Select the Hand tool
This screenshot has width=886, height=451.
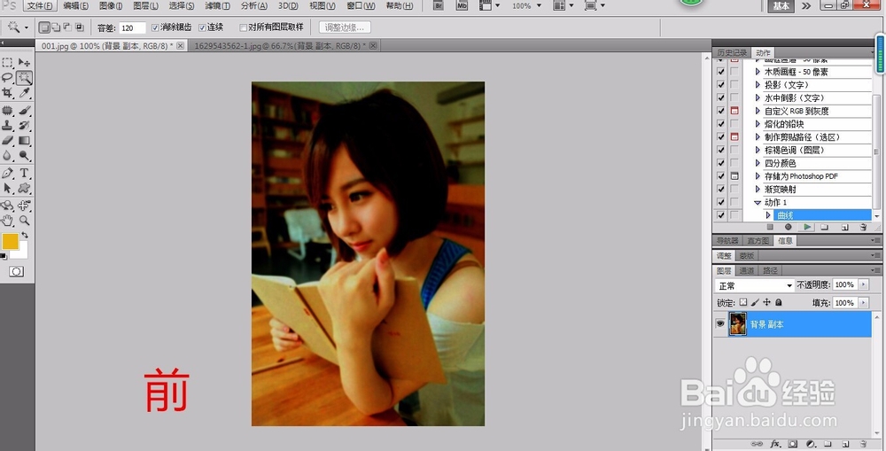tap(7, 221)
